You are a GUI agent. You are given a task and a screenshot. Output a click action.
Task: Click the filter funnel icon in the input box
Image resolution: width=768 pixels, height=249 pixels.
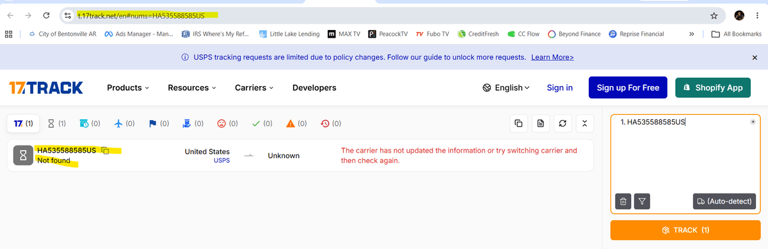(642, 202)
